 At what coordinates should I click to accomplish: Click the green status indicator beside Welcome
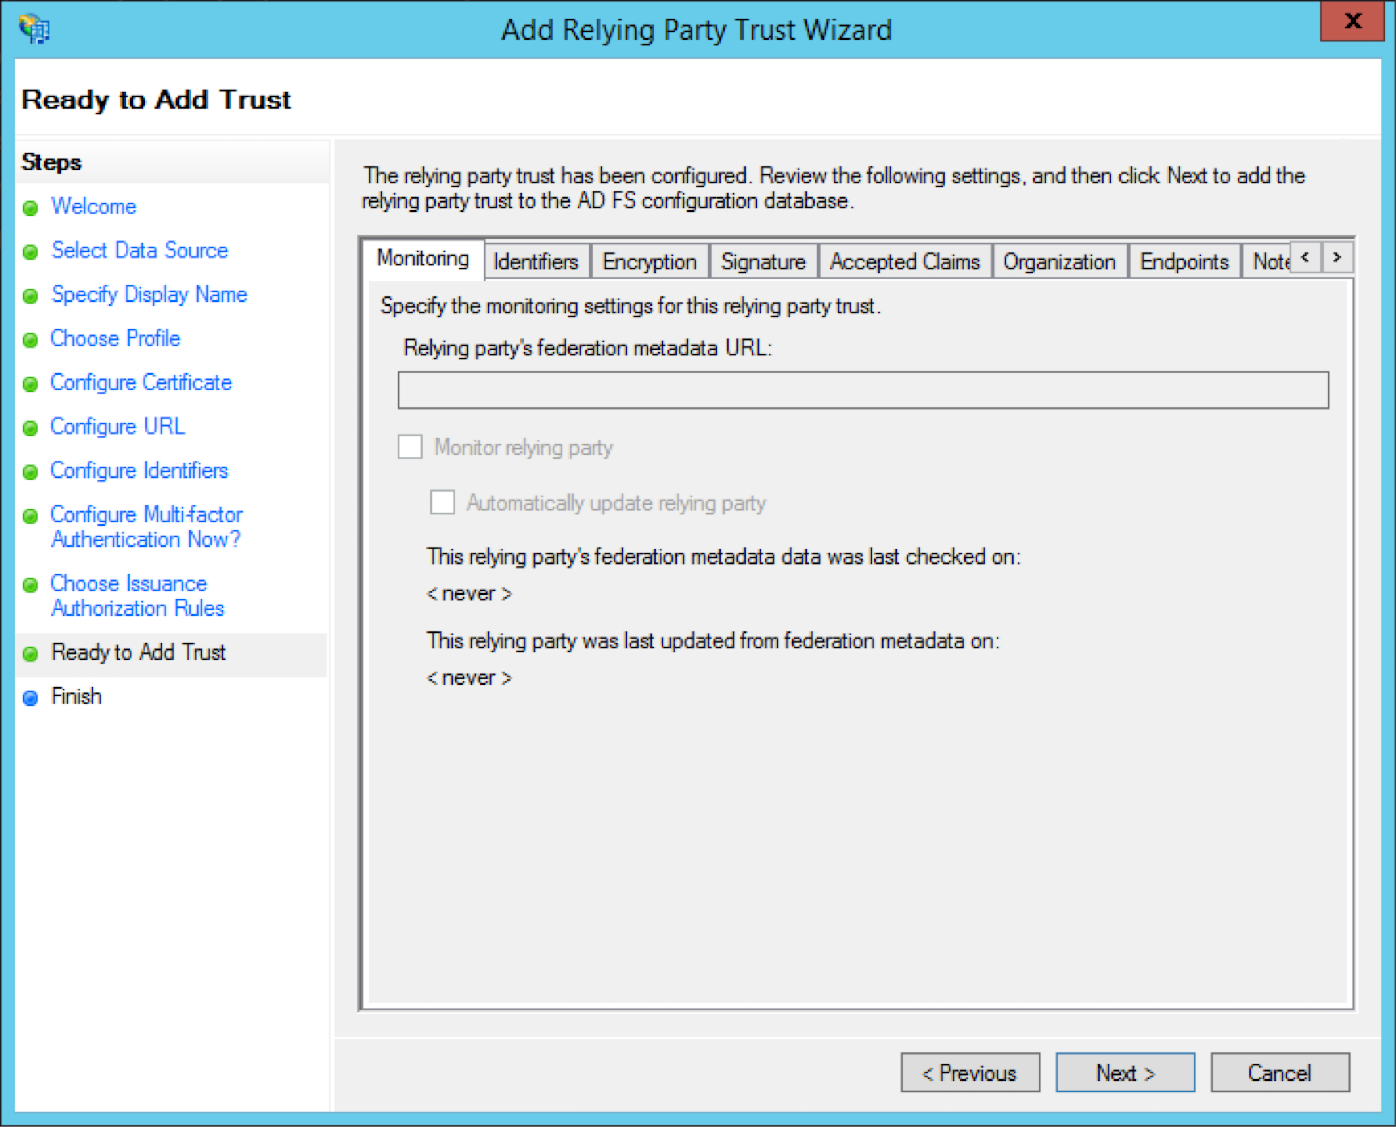pos(31,208)
